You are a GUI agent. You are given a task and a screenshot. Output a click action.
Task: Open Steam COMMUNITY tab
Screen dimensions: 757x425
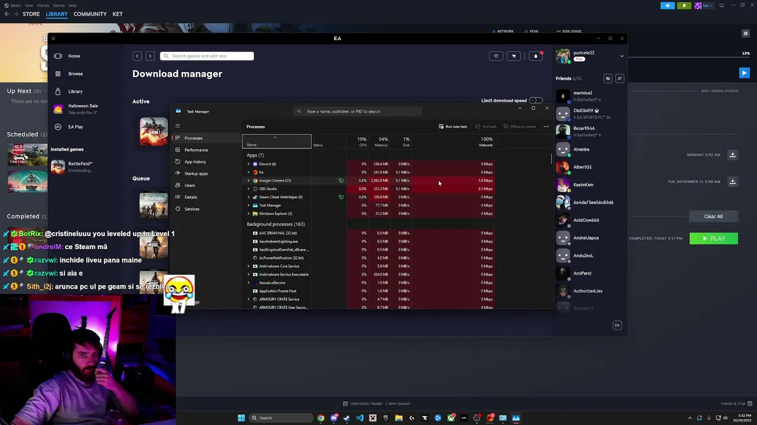coord(90,14)
